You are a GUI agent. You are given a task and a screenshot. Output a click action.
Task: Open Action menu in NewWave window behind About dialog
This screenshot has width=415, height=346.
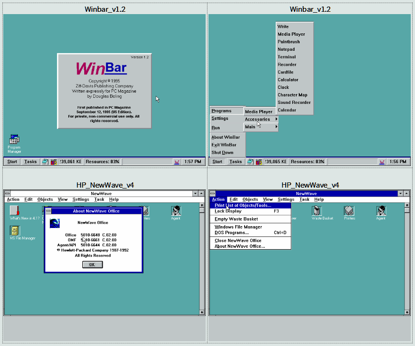coord(13,199)
